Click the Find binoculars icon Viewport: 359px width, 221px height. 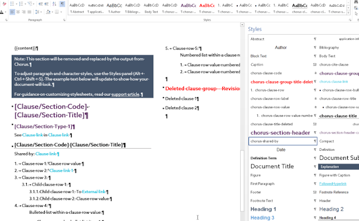pyautogui.click(x=356, y=2)
